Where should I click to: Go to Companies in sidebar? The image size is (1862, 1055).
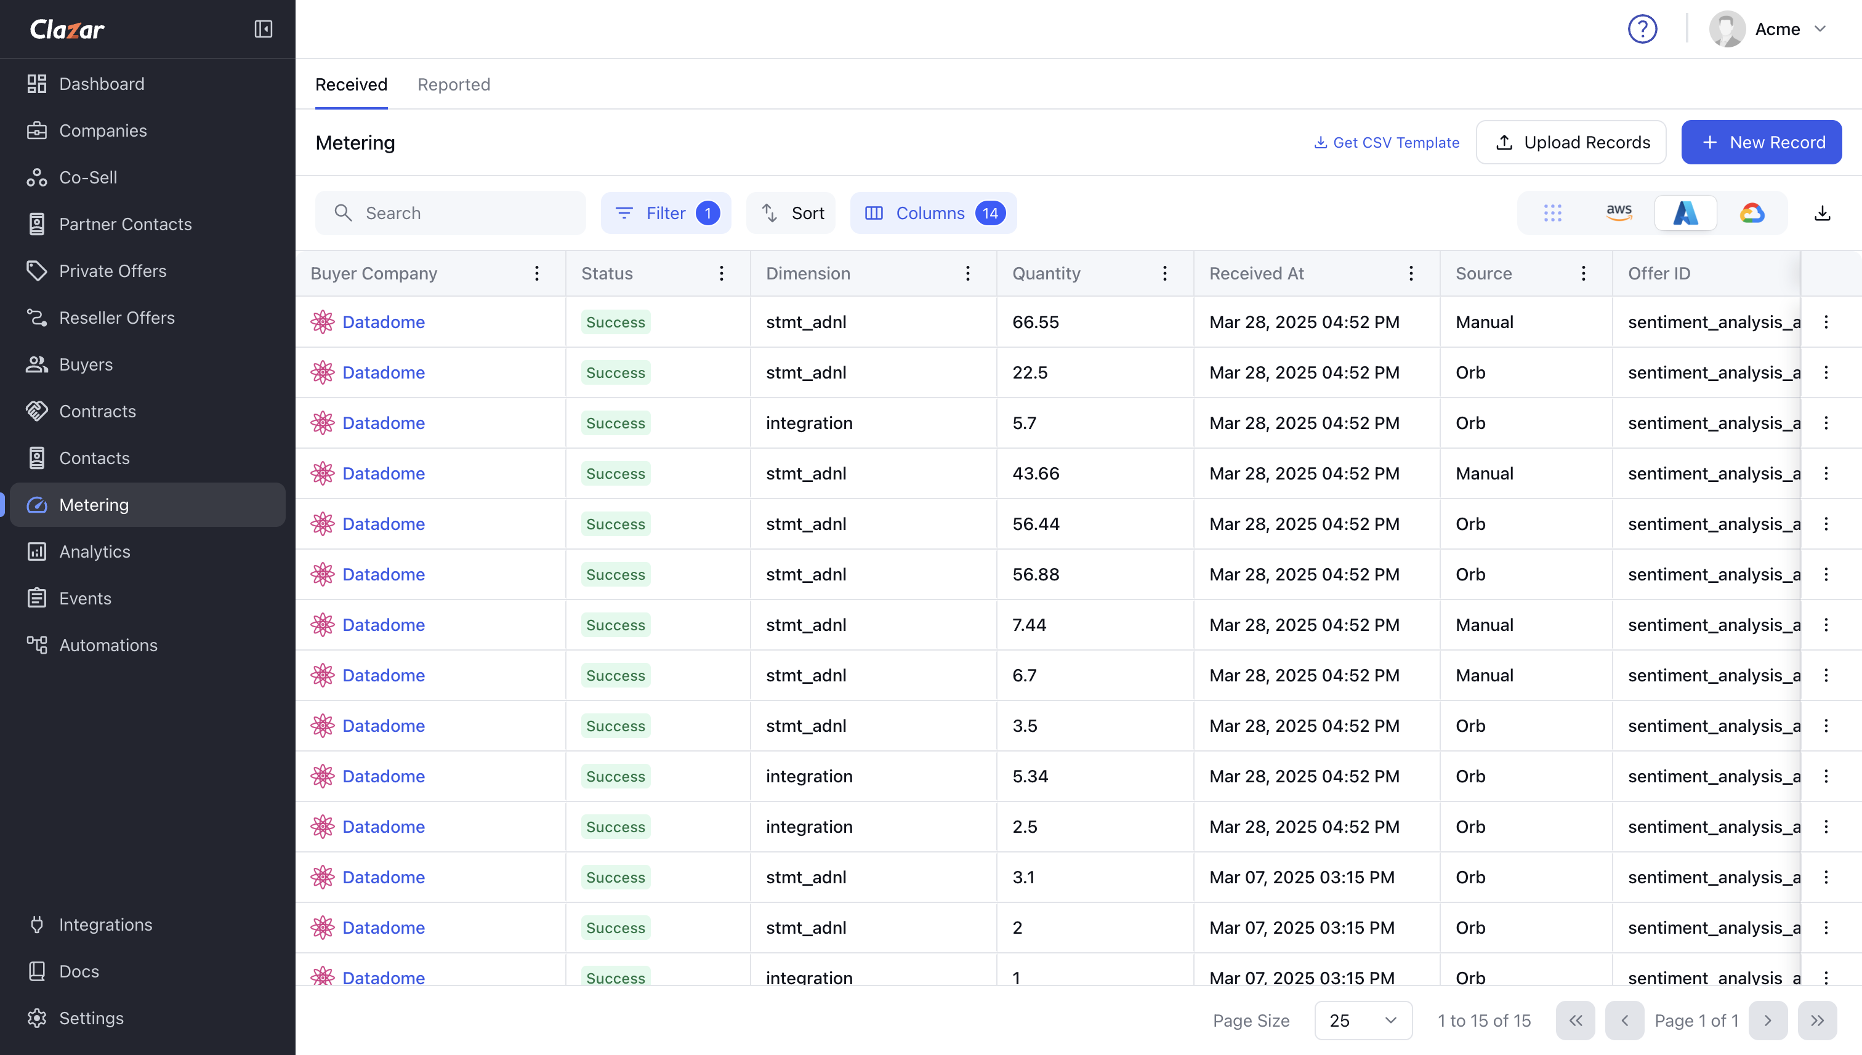coord(148,130)
